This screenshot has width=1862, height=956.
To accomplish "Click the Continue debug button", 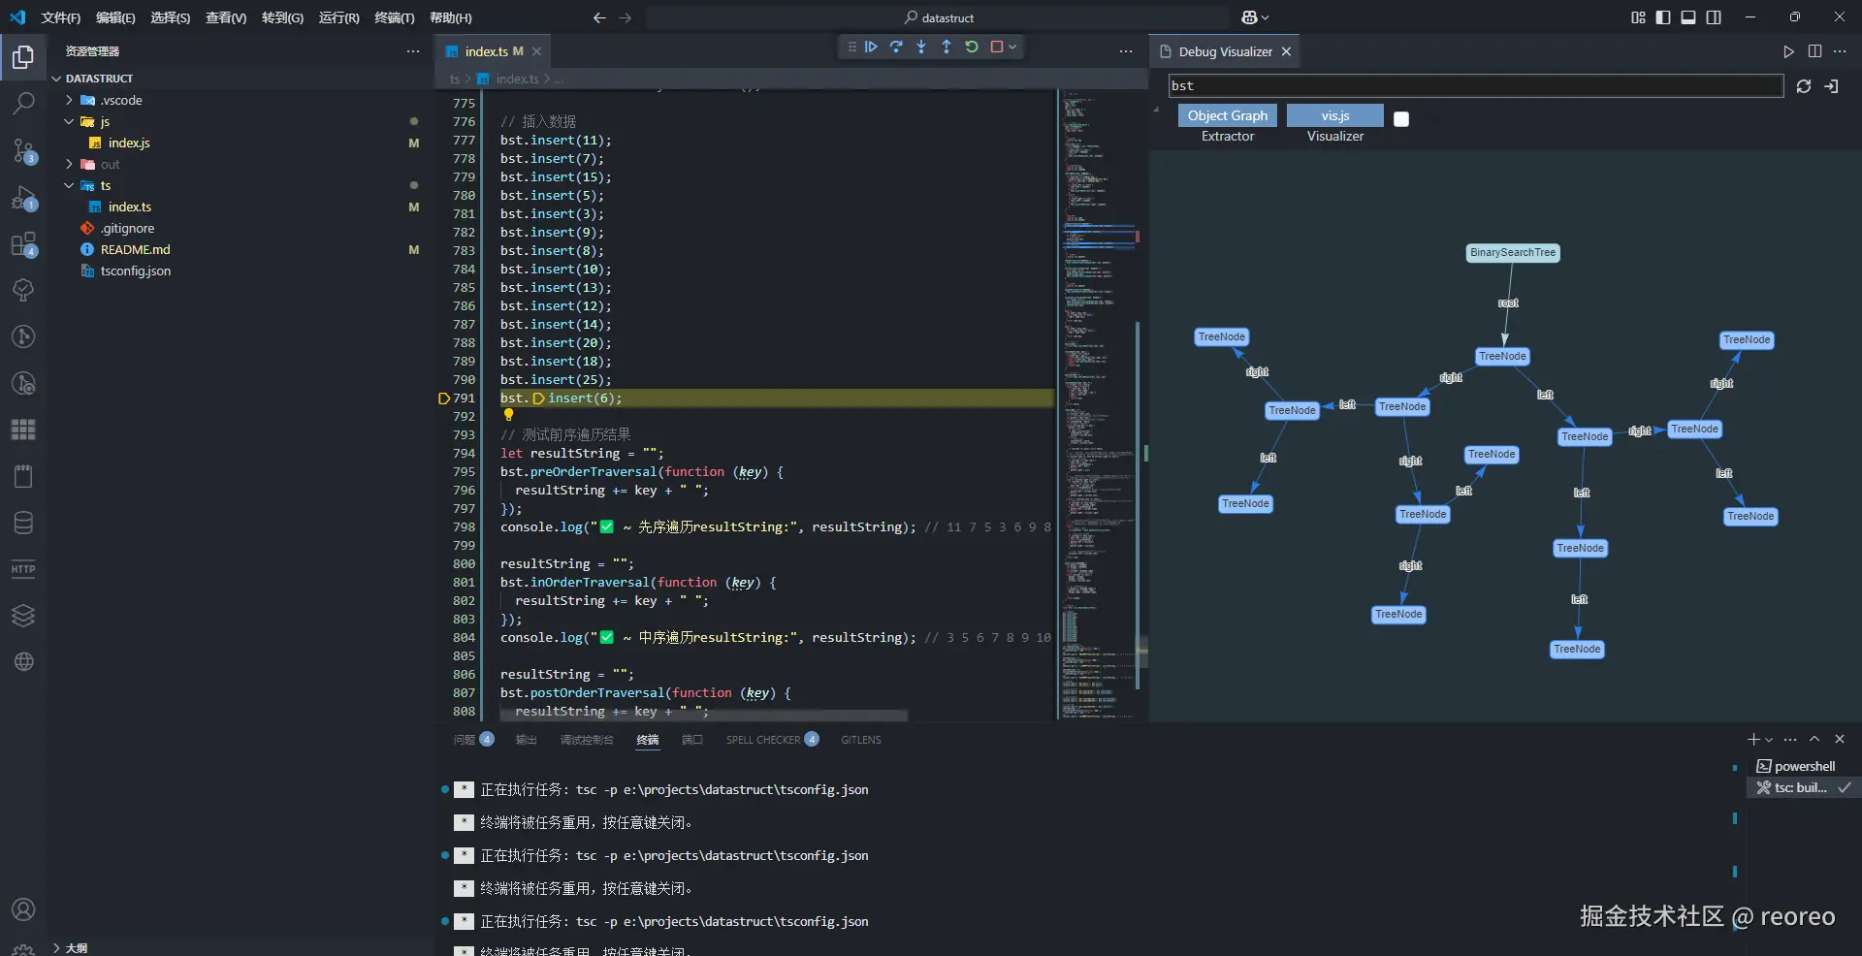I will (871, 47).
